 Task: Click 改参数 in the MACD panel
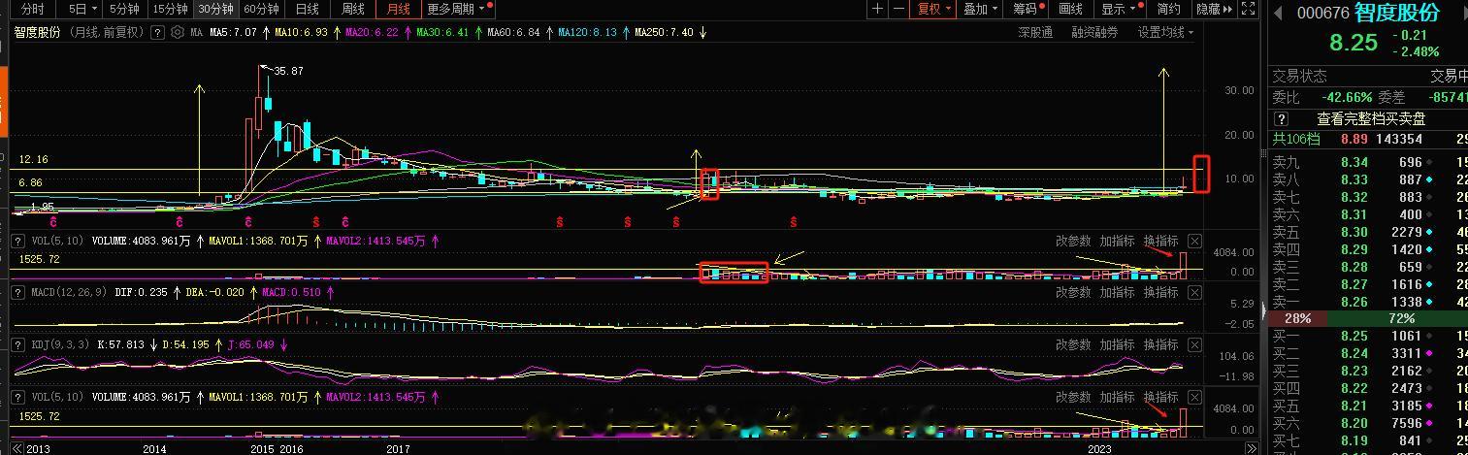(1073, 293)
